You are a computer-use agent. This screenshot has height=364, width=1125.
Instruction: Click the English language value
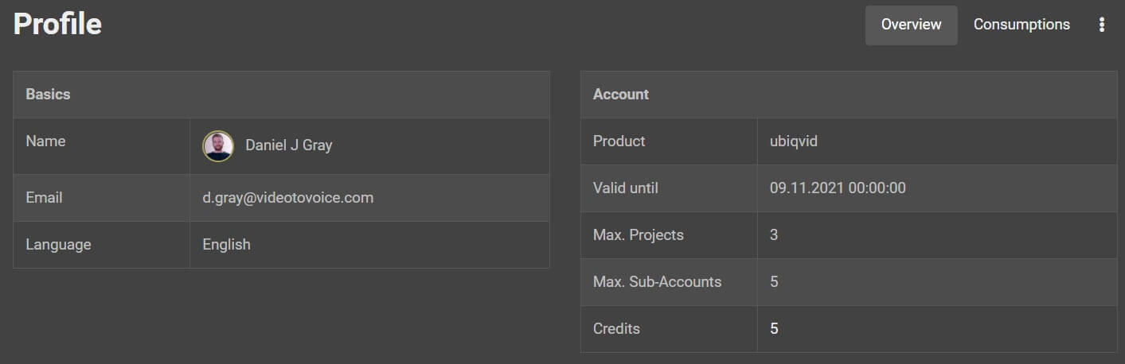coord(226,245)
